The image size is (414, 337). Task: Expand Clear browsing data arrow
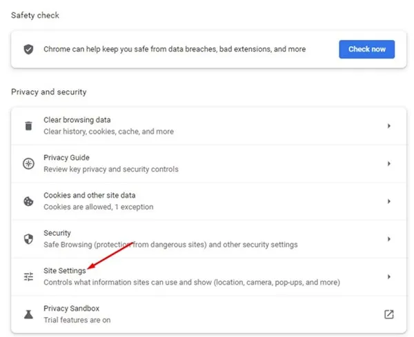[x=389, y=126]
